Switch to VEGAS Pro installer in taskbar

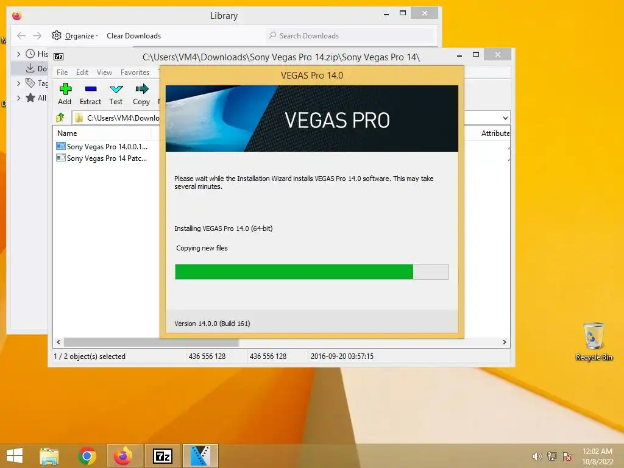(200, 456)
